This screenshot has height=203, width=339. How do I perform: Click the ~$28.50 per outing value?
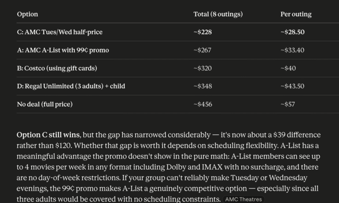click(x=292, y=32)
